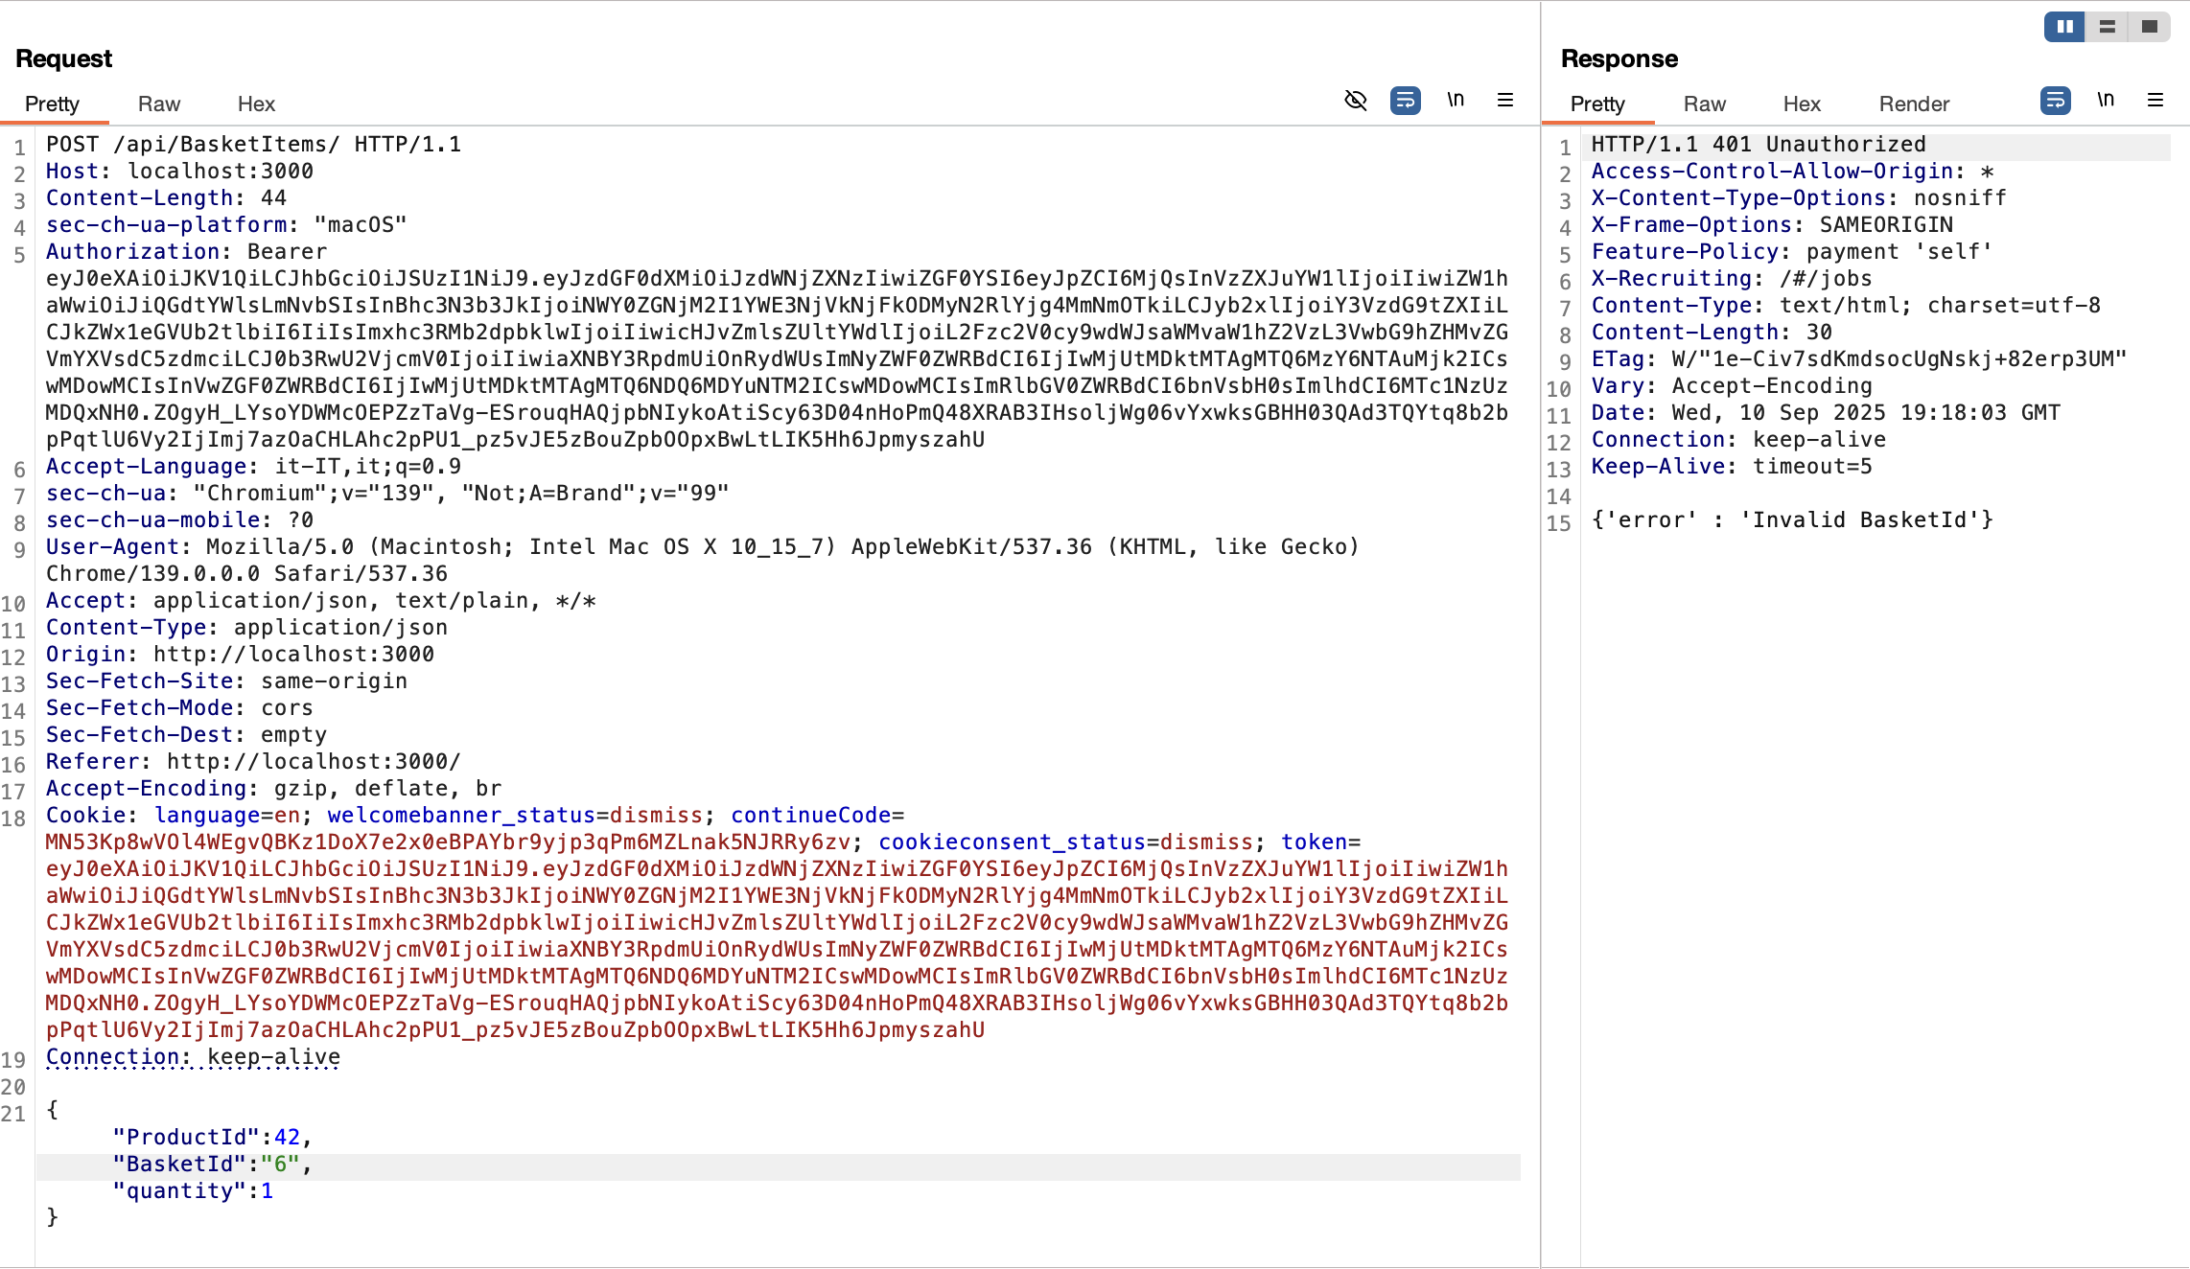This screenshot has width=2190, height=1269.
Task: Toggle word wrap icon in Response pane
Action: click(2055, 100)
